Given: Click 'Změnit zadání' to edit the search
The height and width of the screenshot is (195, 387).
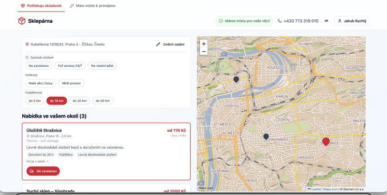Looking at the screenshot, I should 170,45.
